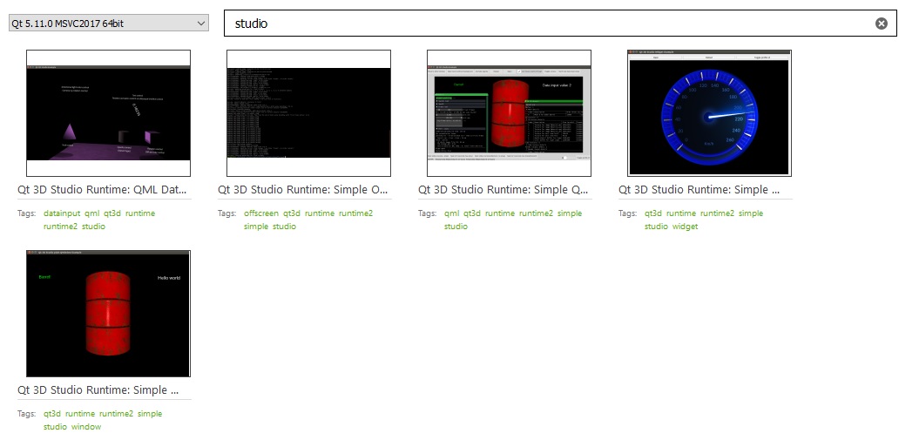Click the "Qt 3D Studio Runtime: QML Dat..." title

(102, 190)
